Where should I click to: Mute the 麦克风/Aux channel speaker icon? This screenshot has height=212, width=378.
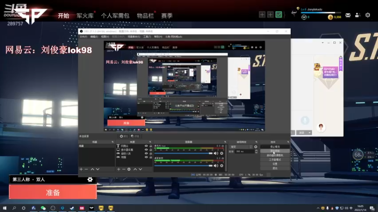[216, 153]
